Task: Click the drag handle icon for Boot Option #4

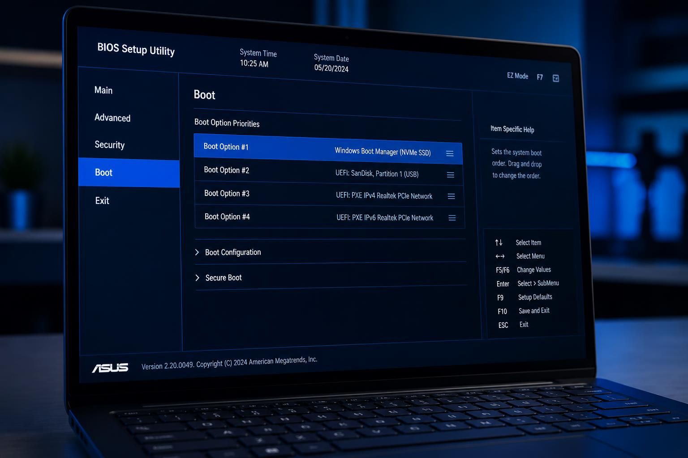Action: point(452,218)
